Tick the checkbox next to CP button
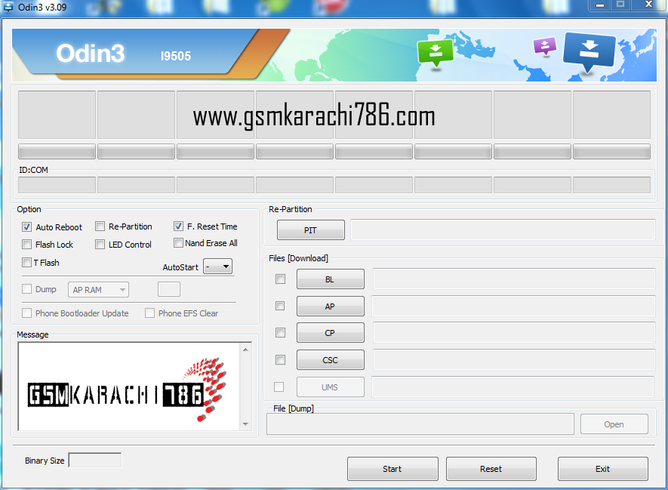This screenshot has height=490, width=668. click(280, 333)
